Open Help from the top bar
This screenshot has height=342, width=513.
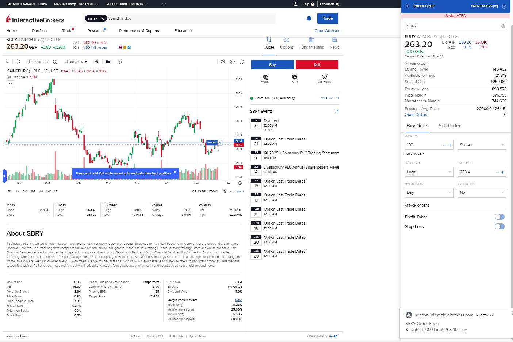[x=309, y=4]
